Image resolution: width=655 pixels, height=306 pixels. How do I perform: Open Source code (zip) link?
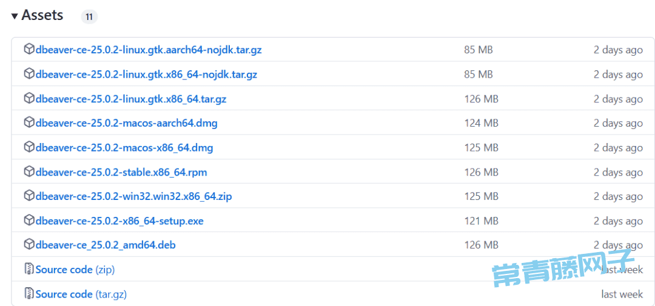[x=75, y=270]
